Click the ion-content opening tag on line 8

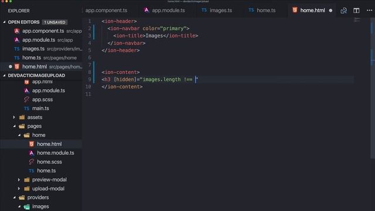tap(121, 72)
